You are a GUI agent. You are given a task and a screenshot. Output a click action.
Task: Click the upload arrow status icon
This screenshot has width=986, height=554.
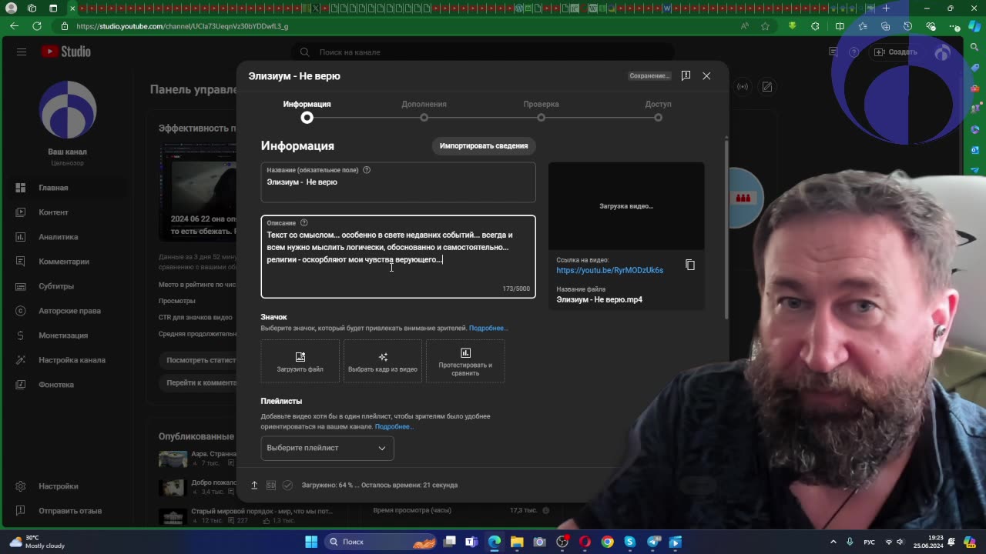[x=254, y=485]
